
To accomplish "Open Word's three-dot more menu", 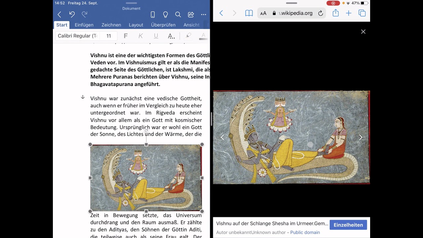I will pyautogui.click(x=204, y=15).
